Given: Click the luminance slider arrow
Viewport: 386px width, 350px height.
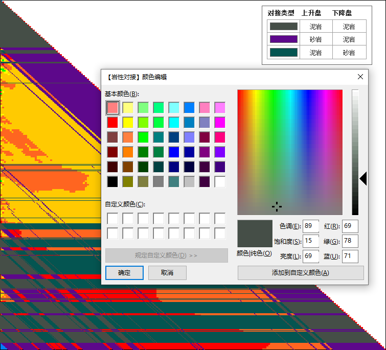Looking at the screenshot, I should [x=363, y=178].
